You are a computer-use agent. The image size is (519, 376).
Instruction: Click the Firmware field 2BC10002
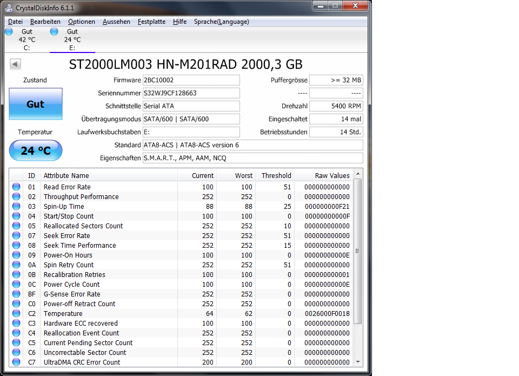191,80
